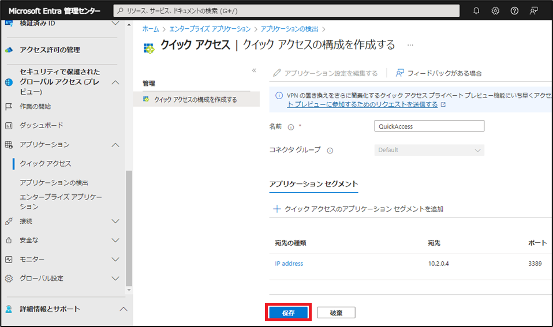The width and height of the screenshot is (553, 327).
Task: Click フィードバックがある場合 toolbar button
Action: click(439, 73)
